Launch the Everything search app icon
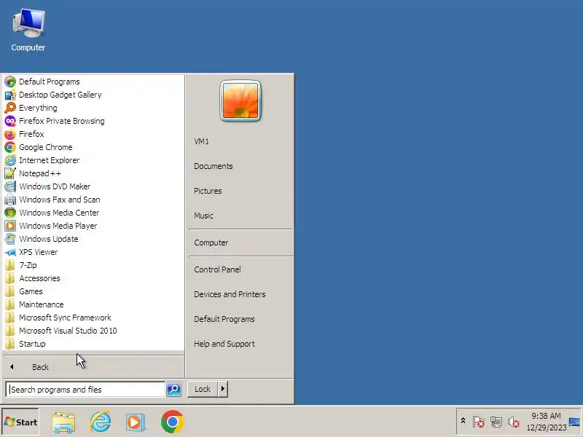 [x=10, y=108]
